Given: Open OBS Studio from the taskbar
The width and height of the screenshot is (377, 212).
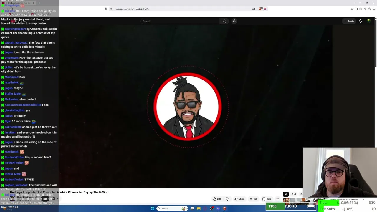Looking at the screenshot, I should (211, 208).
